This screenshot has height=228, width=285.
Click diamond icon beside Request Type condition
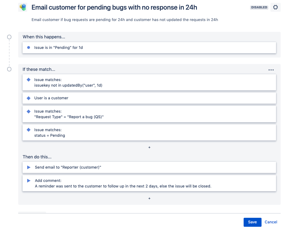[x=28, y=111]
